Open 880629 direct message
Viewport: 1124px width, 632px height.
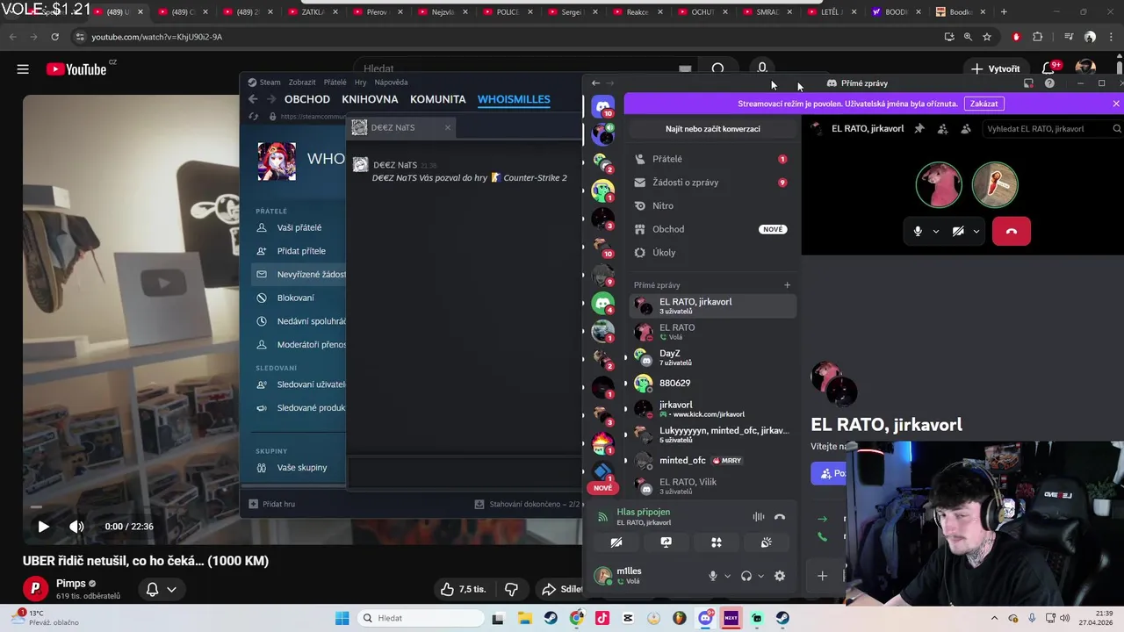coord(713,383)
